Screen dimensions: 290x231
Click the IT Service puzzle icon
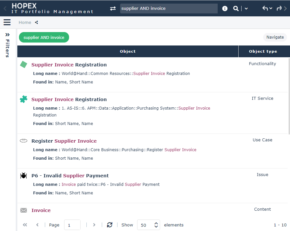pyautogui.click(x=23, y=99)
